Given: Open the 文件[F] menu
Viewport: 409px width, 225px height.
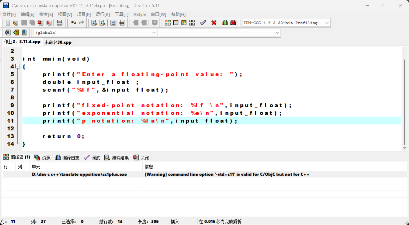Looking at the screenshot, I should click(9, 14).
